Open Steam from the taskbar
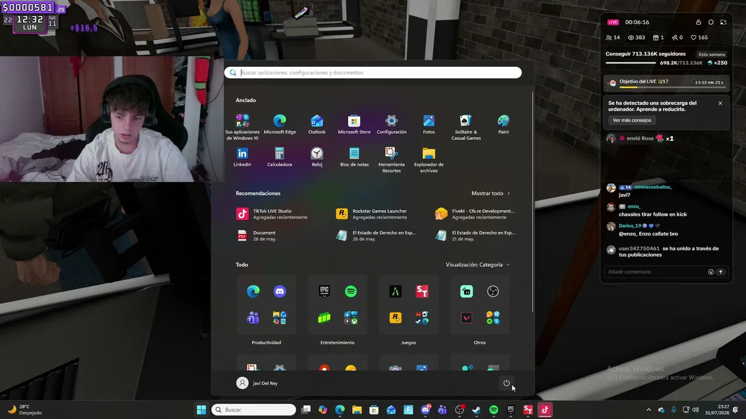 [477, 410]
